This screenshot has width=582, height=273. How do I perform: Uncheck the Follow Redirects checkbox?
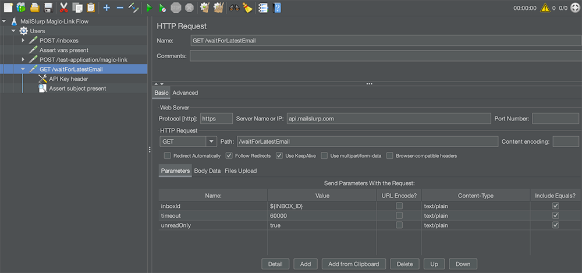pyautogui.click(x=229, y=155)
